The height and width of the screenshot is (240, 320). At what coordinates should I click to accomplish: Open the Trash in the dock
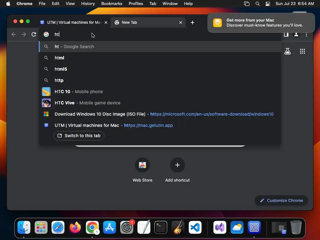[296, 227]
